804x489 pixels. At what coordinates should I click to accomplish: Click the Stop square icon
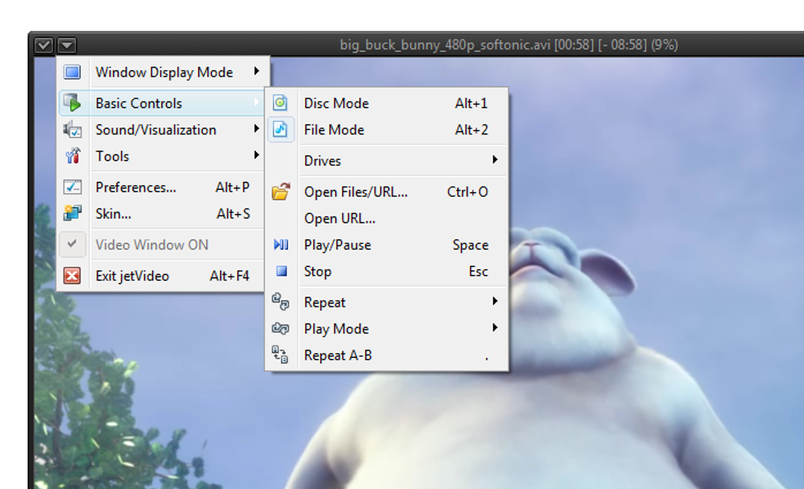click(281, 271)
